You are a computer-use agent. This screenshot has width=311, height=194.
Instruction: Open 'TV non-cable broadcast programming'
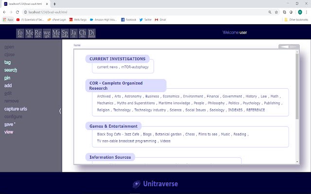pos(126,141)
